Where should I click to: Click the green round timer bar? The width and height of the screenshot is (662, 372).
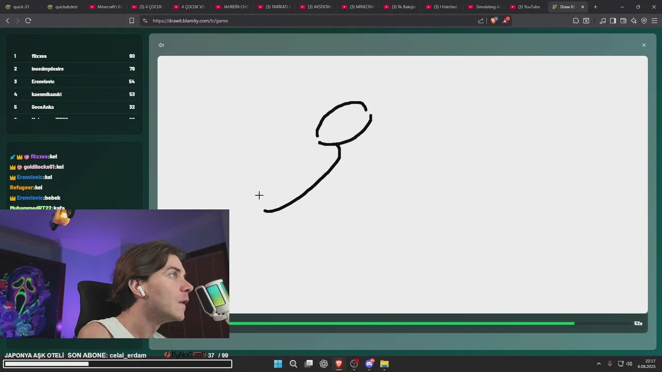(401, 323)
